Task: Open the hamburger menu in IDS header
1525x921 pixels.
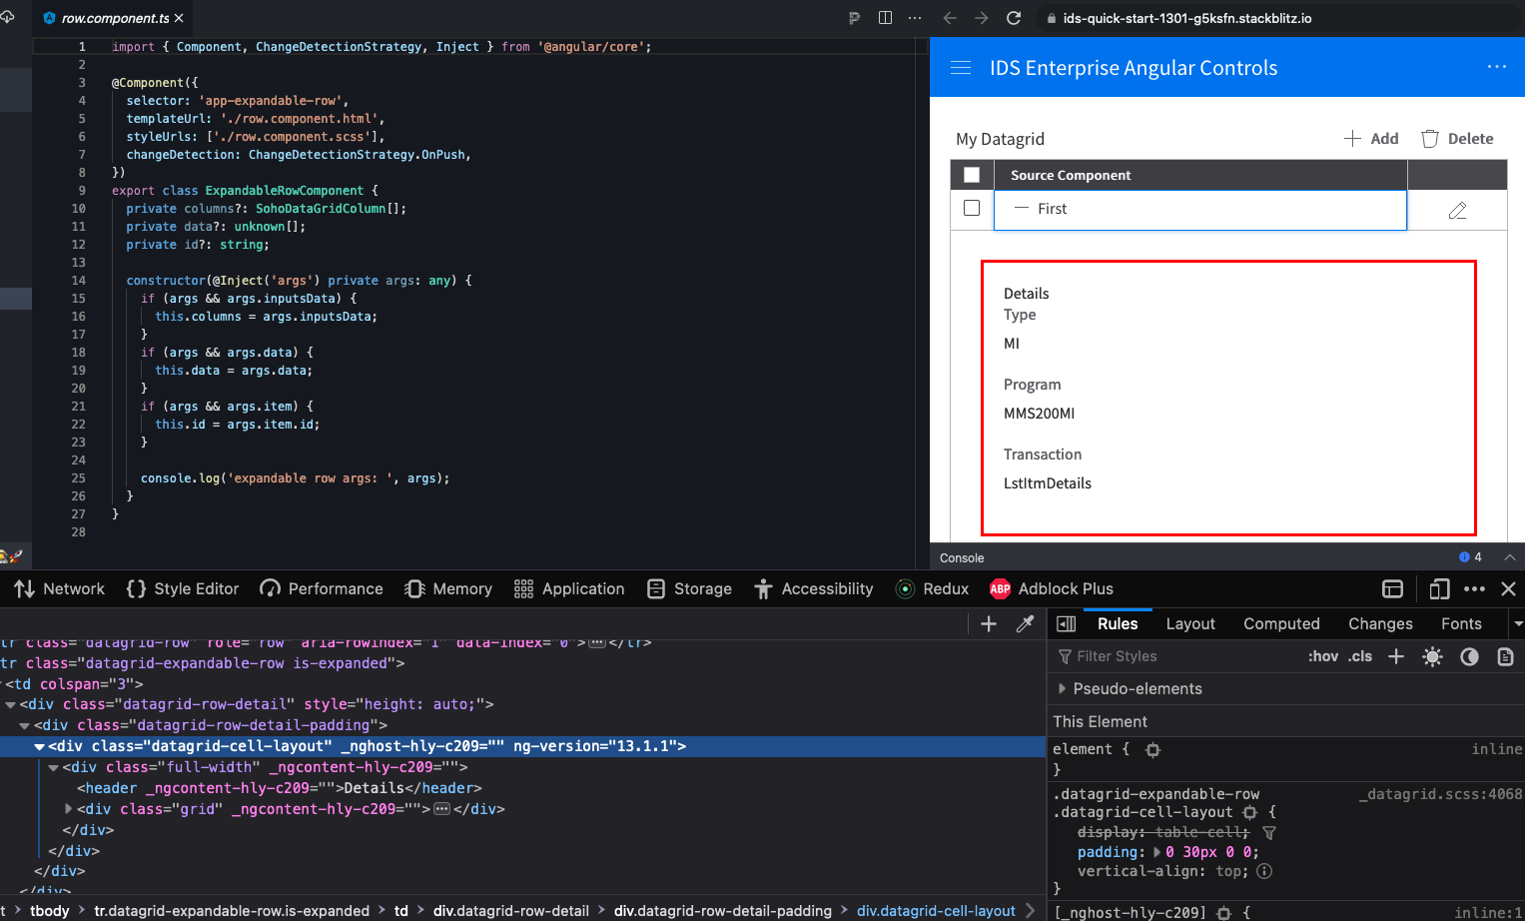Action: pyautogui.click(x=961, y=68)
